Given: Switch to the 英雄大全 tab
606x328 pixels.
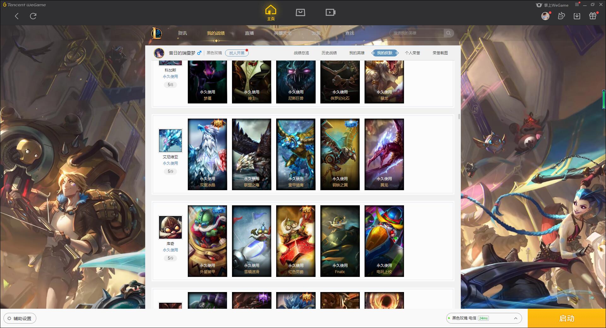Looking at the screenshot, I should tap(283, 33).
